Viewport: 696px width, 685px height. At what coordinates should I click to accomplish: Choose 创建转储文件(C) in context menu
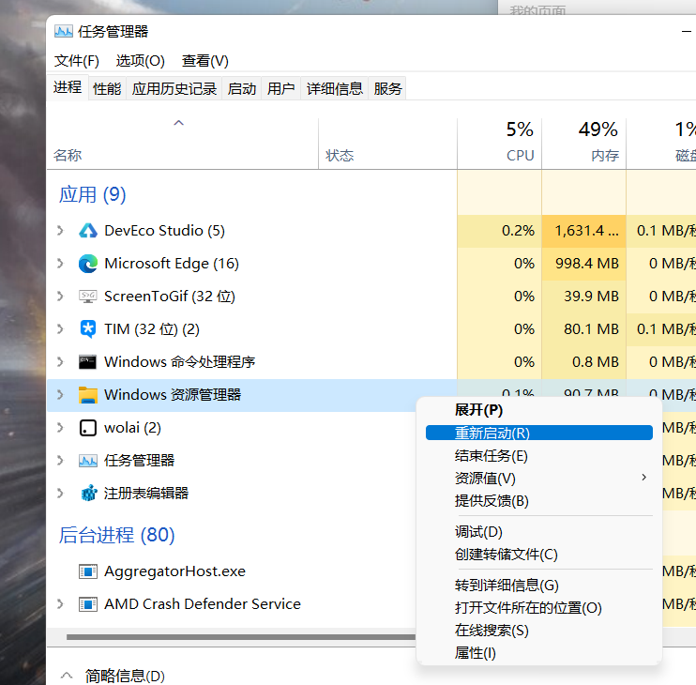(x=538, y=554)
